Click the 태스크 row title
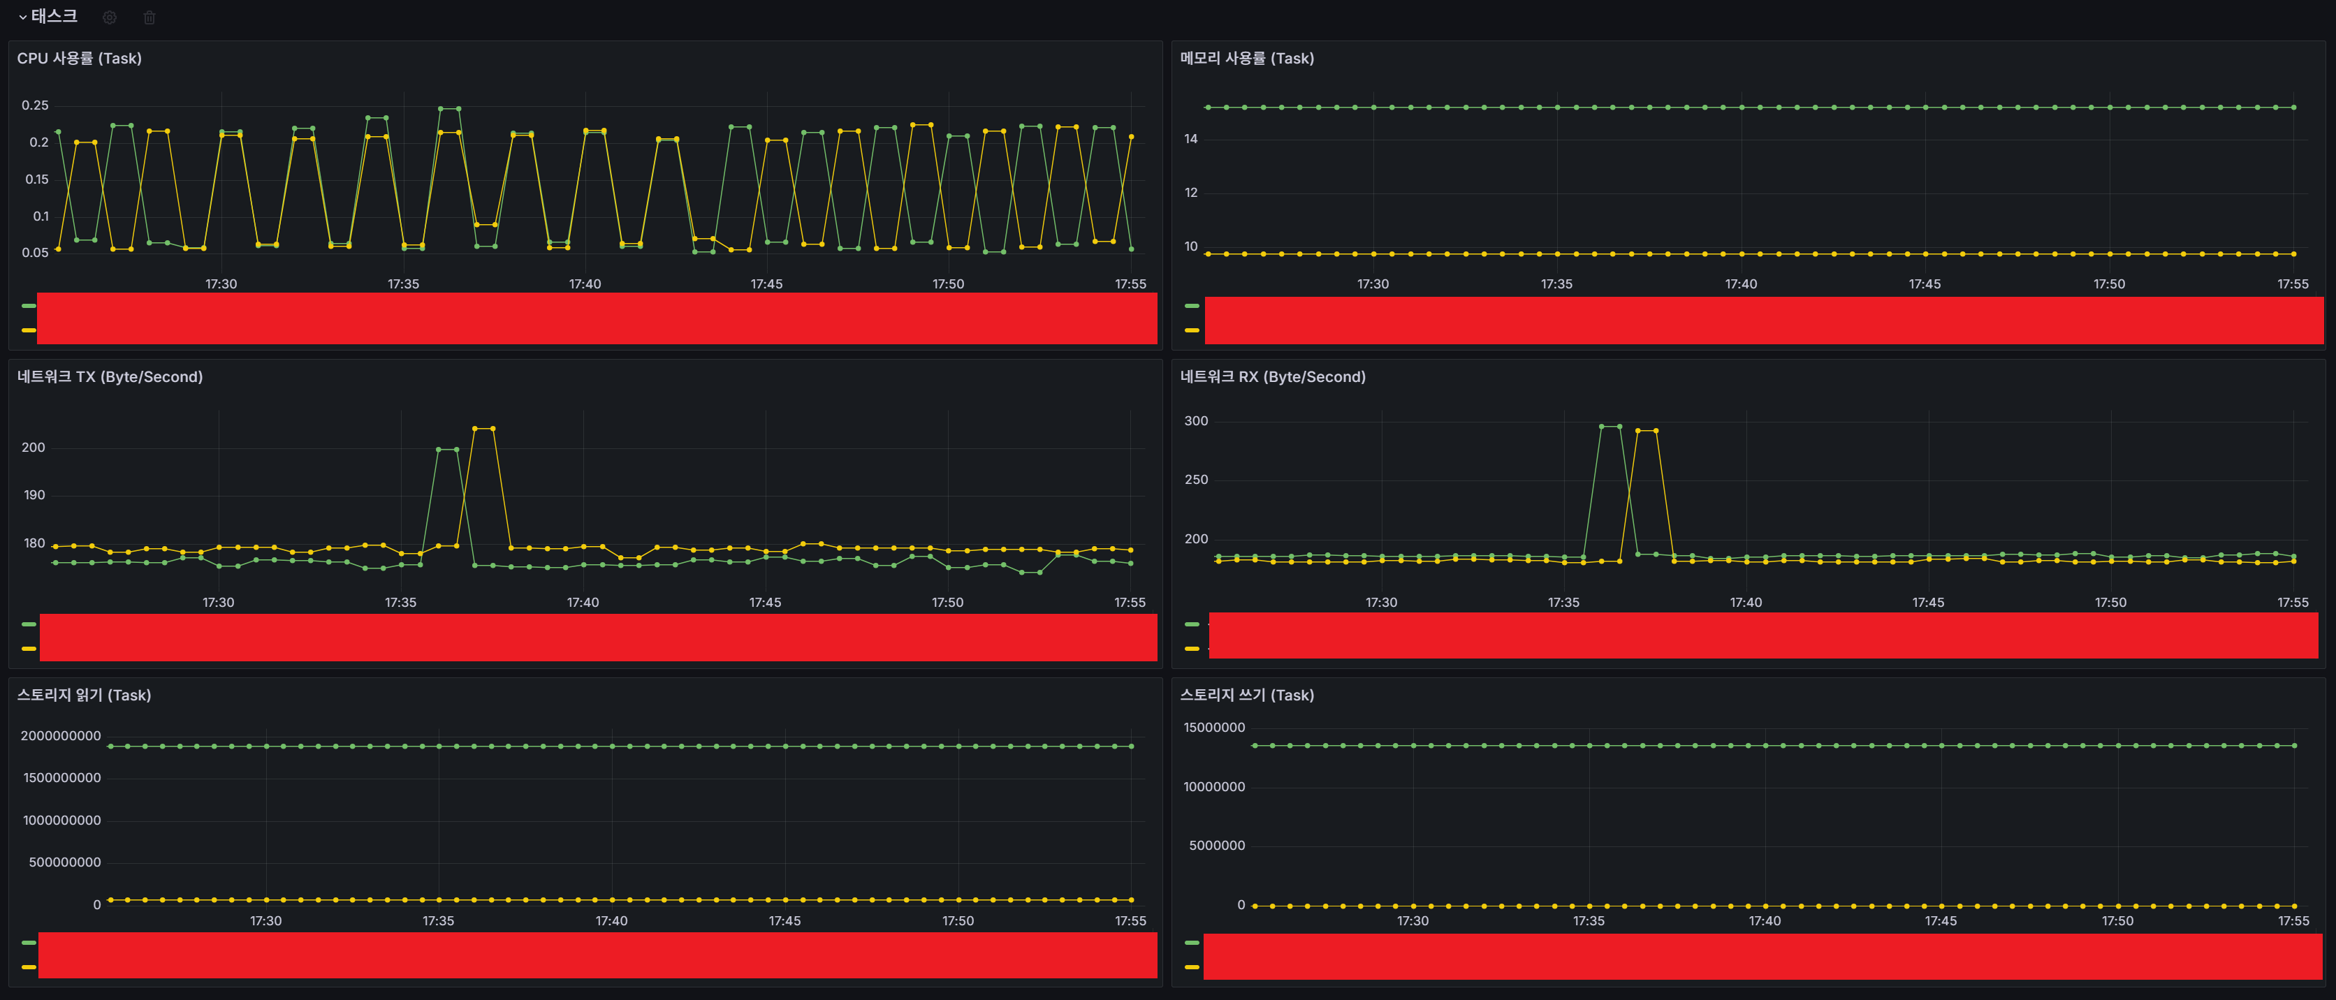The image size is (2336, 1000). click(x=54, y=16)
